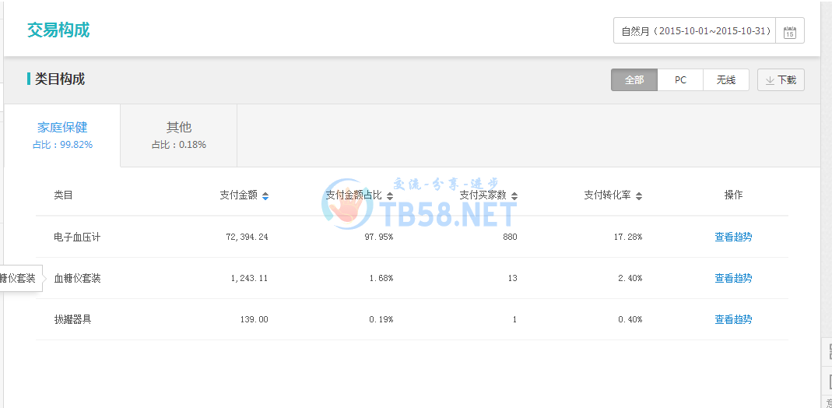This screenshot has height=408, width=832.
Task: Open the 自然月 date range field
Action: click(x=696, y=31)
